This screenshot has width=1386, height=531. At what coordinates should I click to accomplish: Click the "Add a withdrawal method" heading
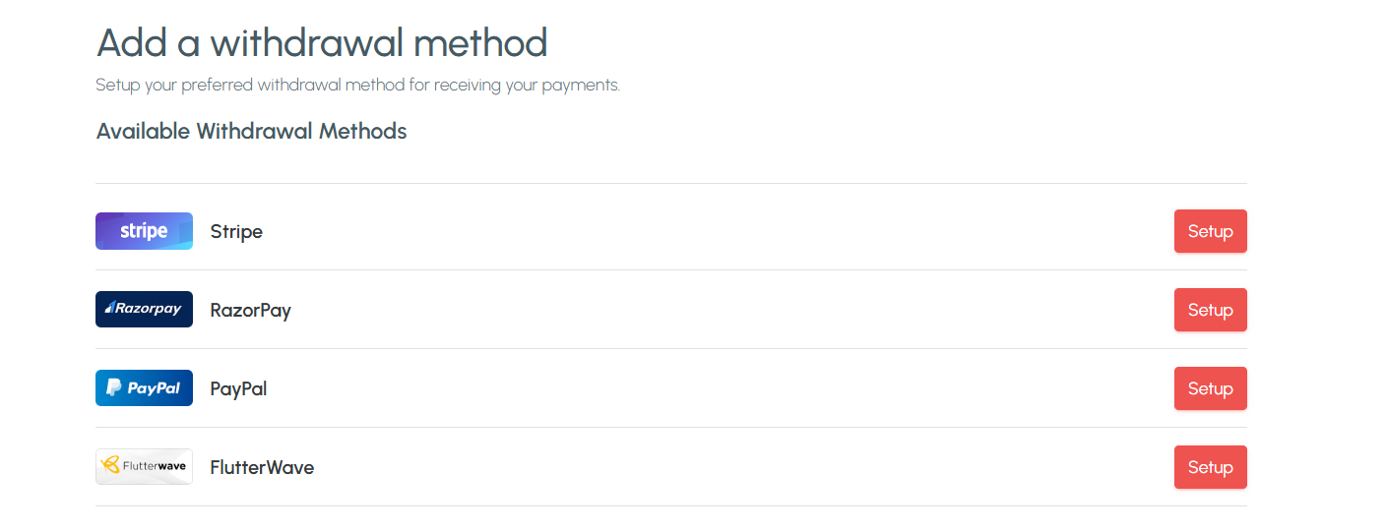(321, 43)
